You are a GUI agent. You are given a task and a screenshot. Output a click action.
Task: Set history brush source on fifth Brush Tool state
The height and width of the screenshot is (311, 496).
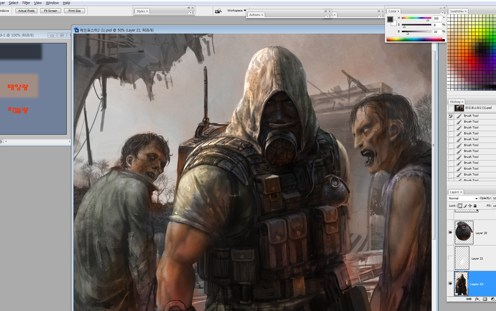pos(451,140)
